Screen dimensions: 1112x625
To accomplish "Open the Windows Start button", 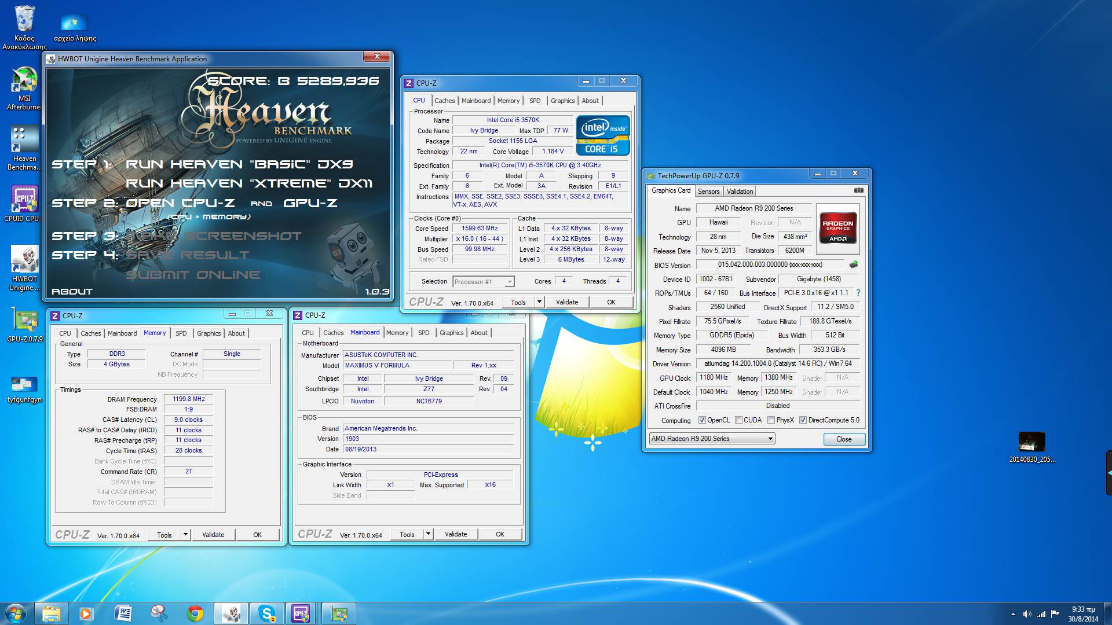I will [x=16, y=613].
